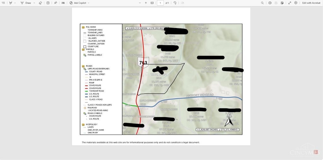Toggle fit to width
This screenshot has width=323, height=160.
(x=152, y=3)
